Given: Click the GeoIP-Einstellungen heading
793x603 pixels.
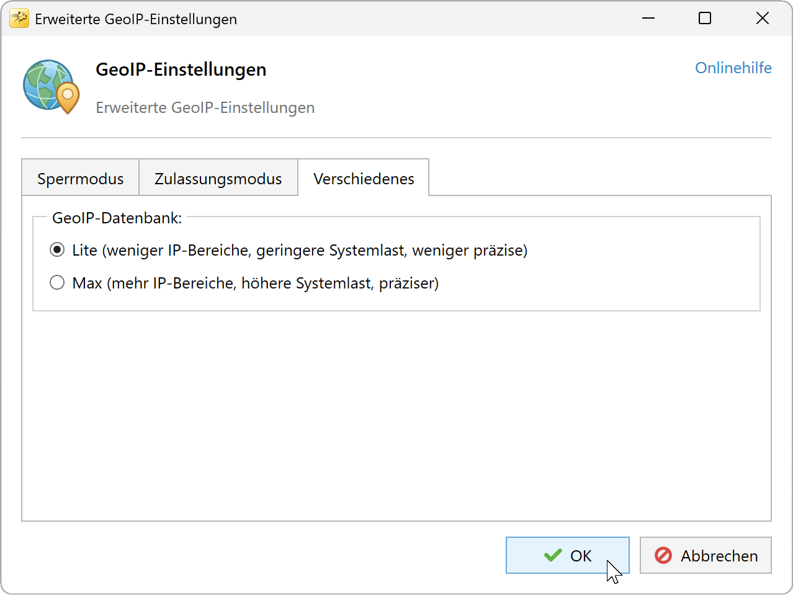Looking at the screenshot, I should [x=181, y=69].
